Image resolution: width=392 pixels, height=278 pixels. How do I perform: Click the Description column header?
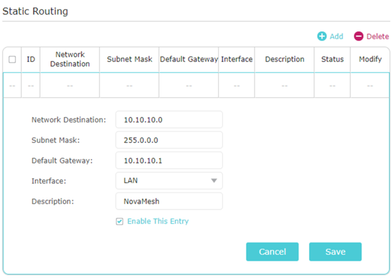coord(284,59)
